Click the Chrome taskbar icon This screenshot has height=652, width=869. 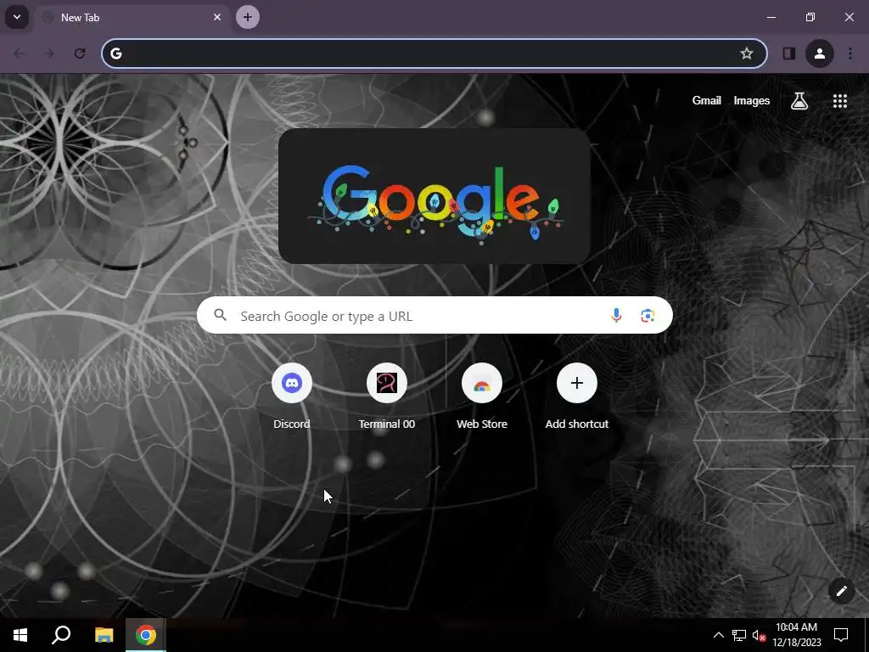146,635
